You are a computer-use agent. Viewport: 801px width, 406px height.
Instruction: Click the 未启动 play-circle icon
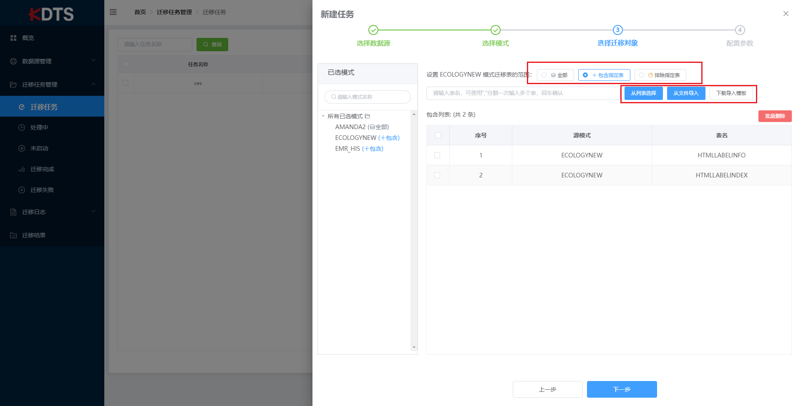click(22, 148)
